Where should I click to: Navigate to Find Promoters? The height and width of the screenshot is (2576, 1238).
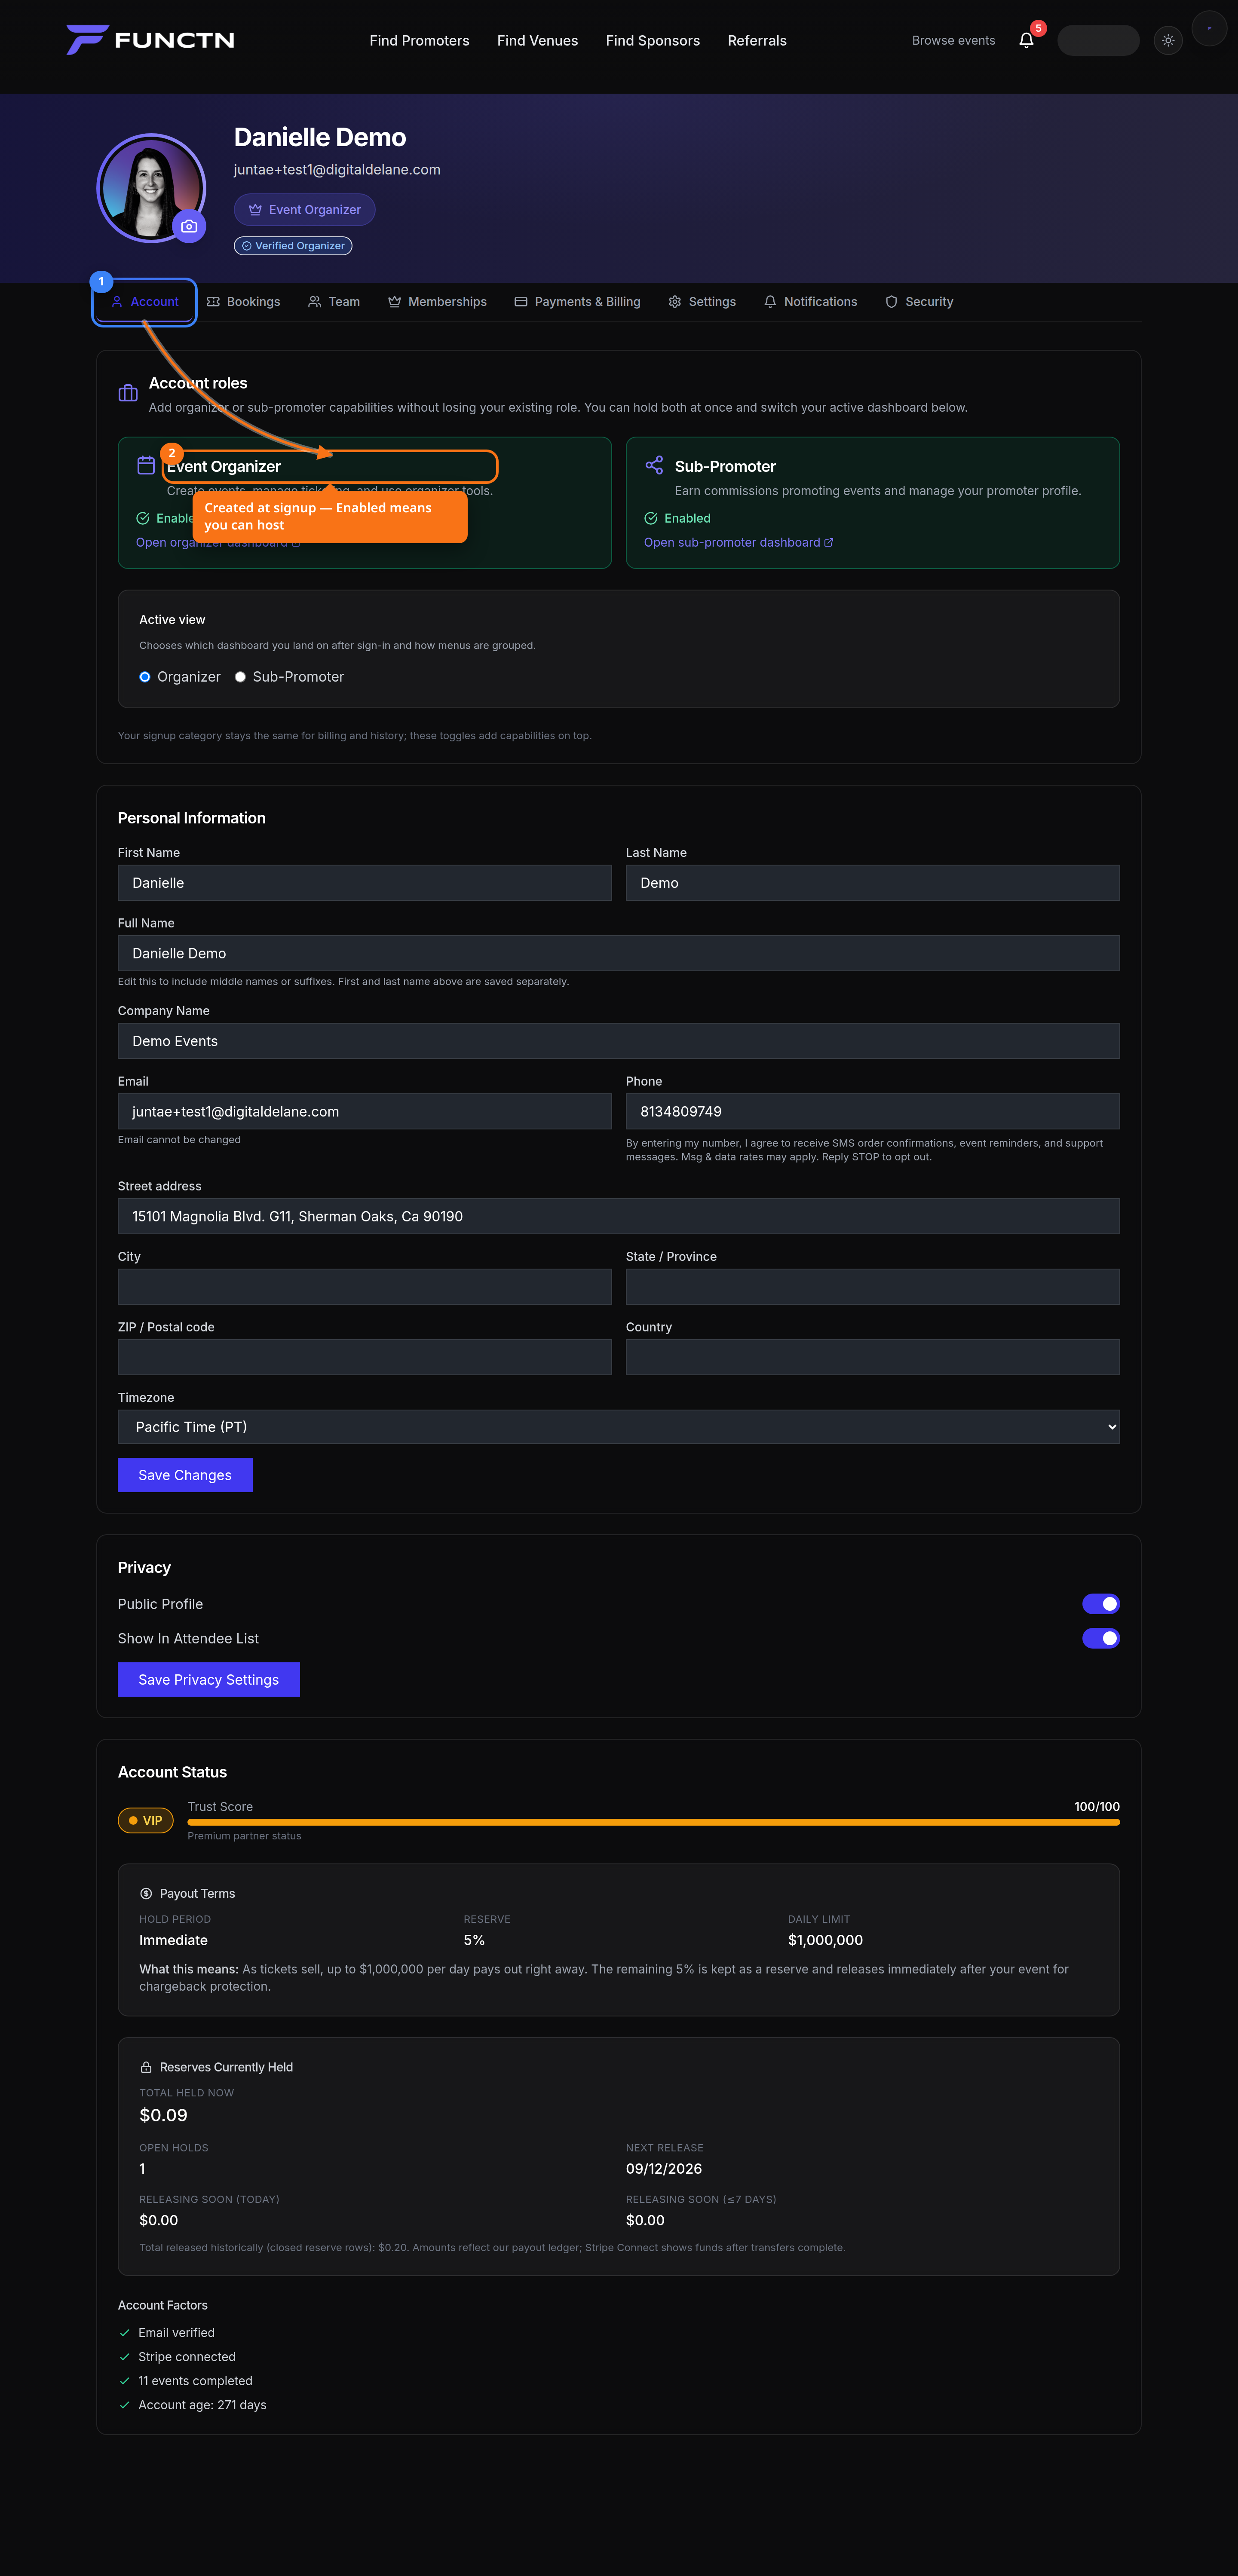419,41
